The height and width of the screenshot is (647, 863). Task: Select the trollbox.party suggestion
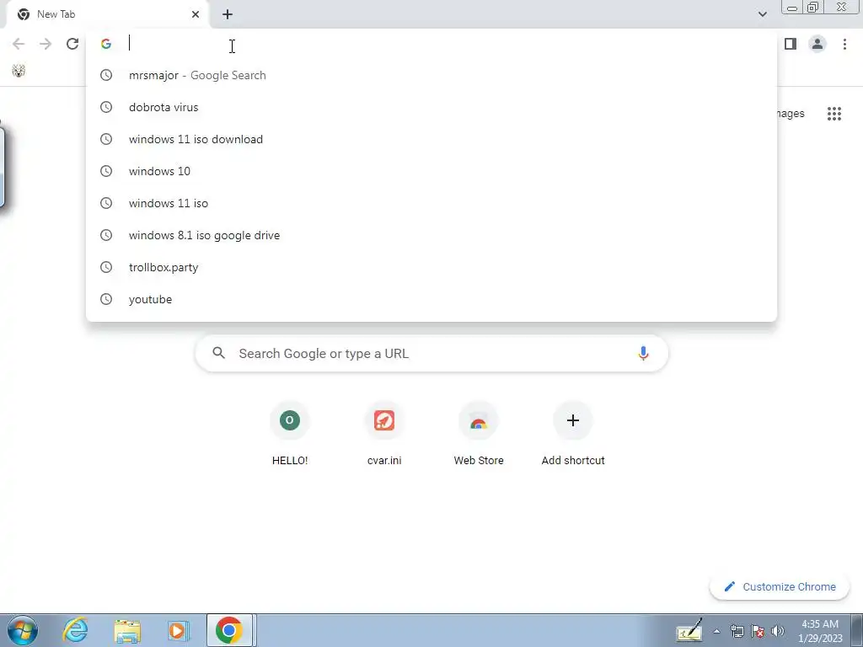tap(431, 267)
